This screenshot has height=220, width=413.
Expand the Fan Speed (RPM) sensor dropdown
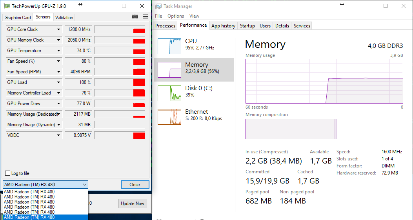pos(59,72)
